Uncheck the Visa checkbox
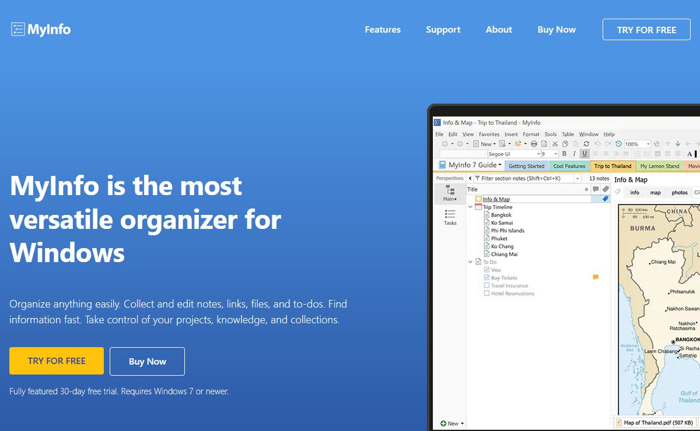700x431 pixels. pos(487,270)
